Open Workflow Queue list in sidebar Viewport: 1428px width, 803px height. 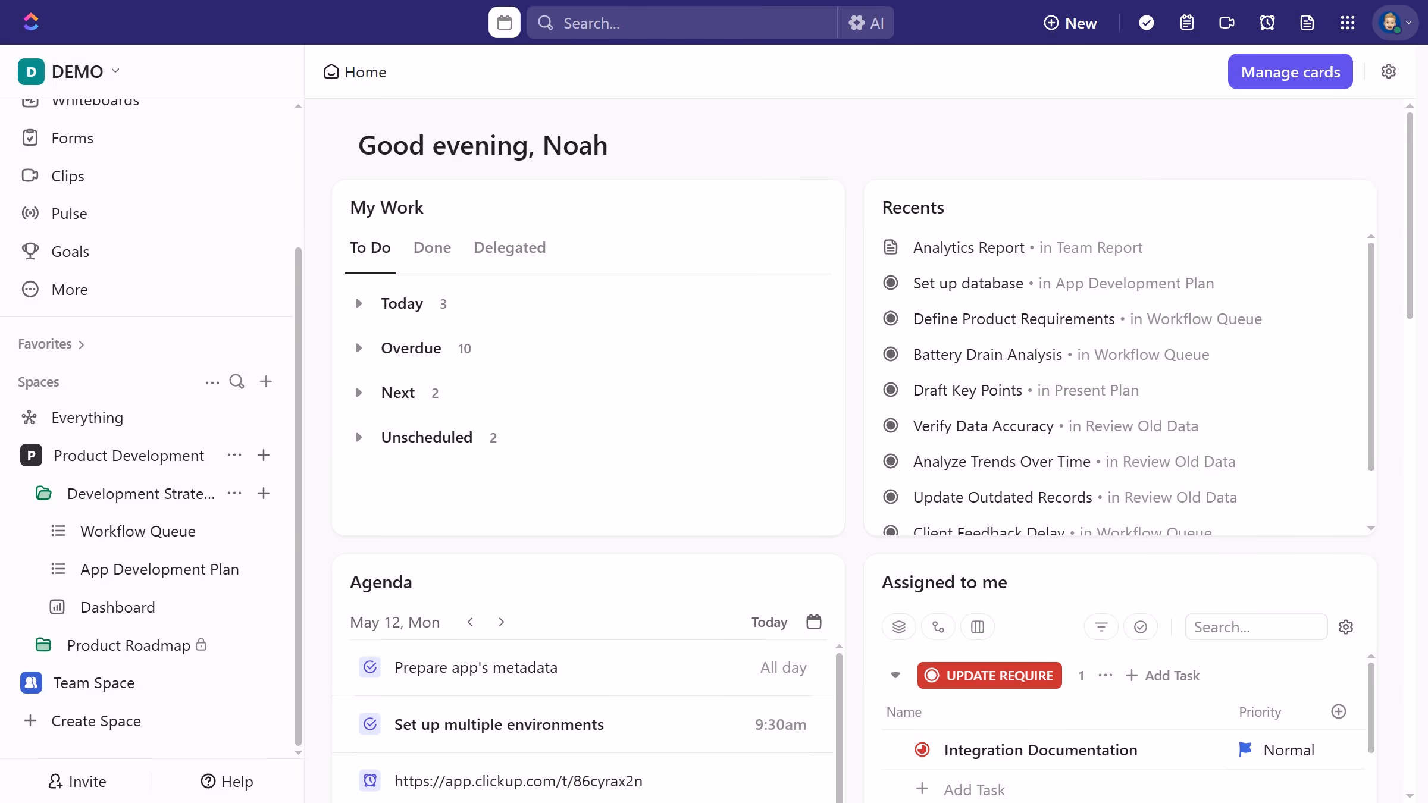click(x=138, y=531)
